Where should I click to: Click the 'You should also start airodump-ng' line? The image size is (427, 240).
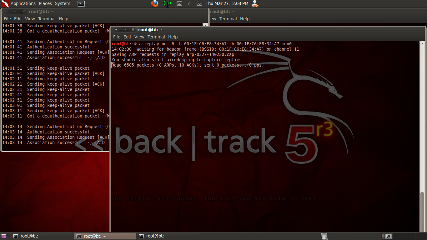coord(178,60)
